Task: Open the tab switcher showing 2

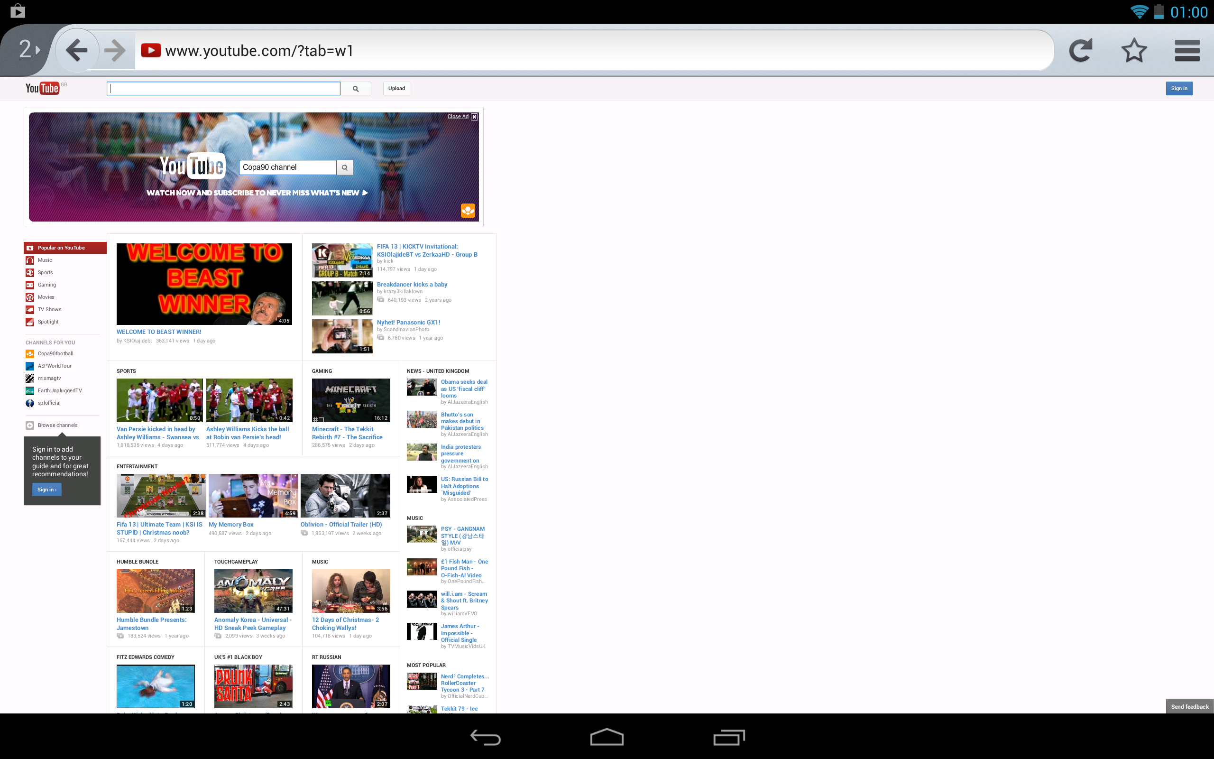Action: pyautogui.click(x=29, y=49)
